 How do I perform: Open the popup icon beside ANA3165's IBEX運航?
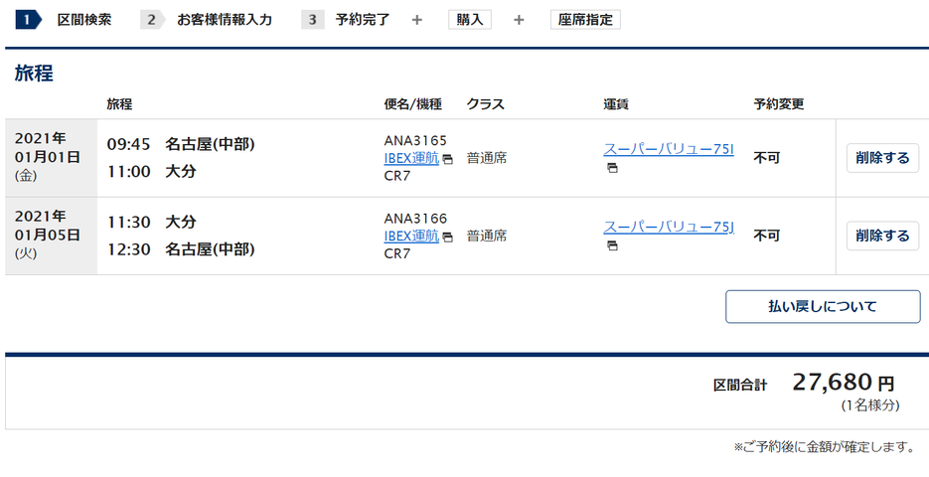448,159
